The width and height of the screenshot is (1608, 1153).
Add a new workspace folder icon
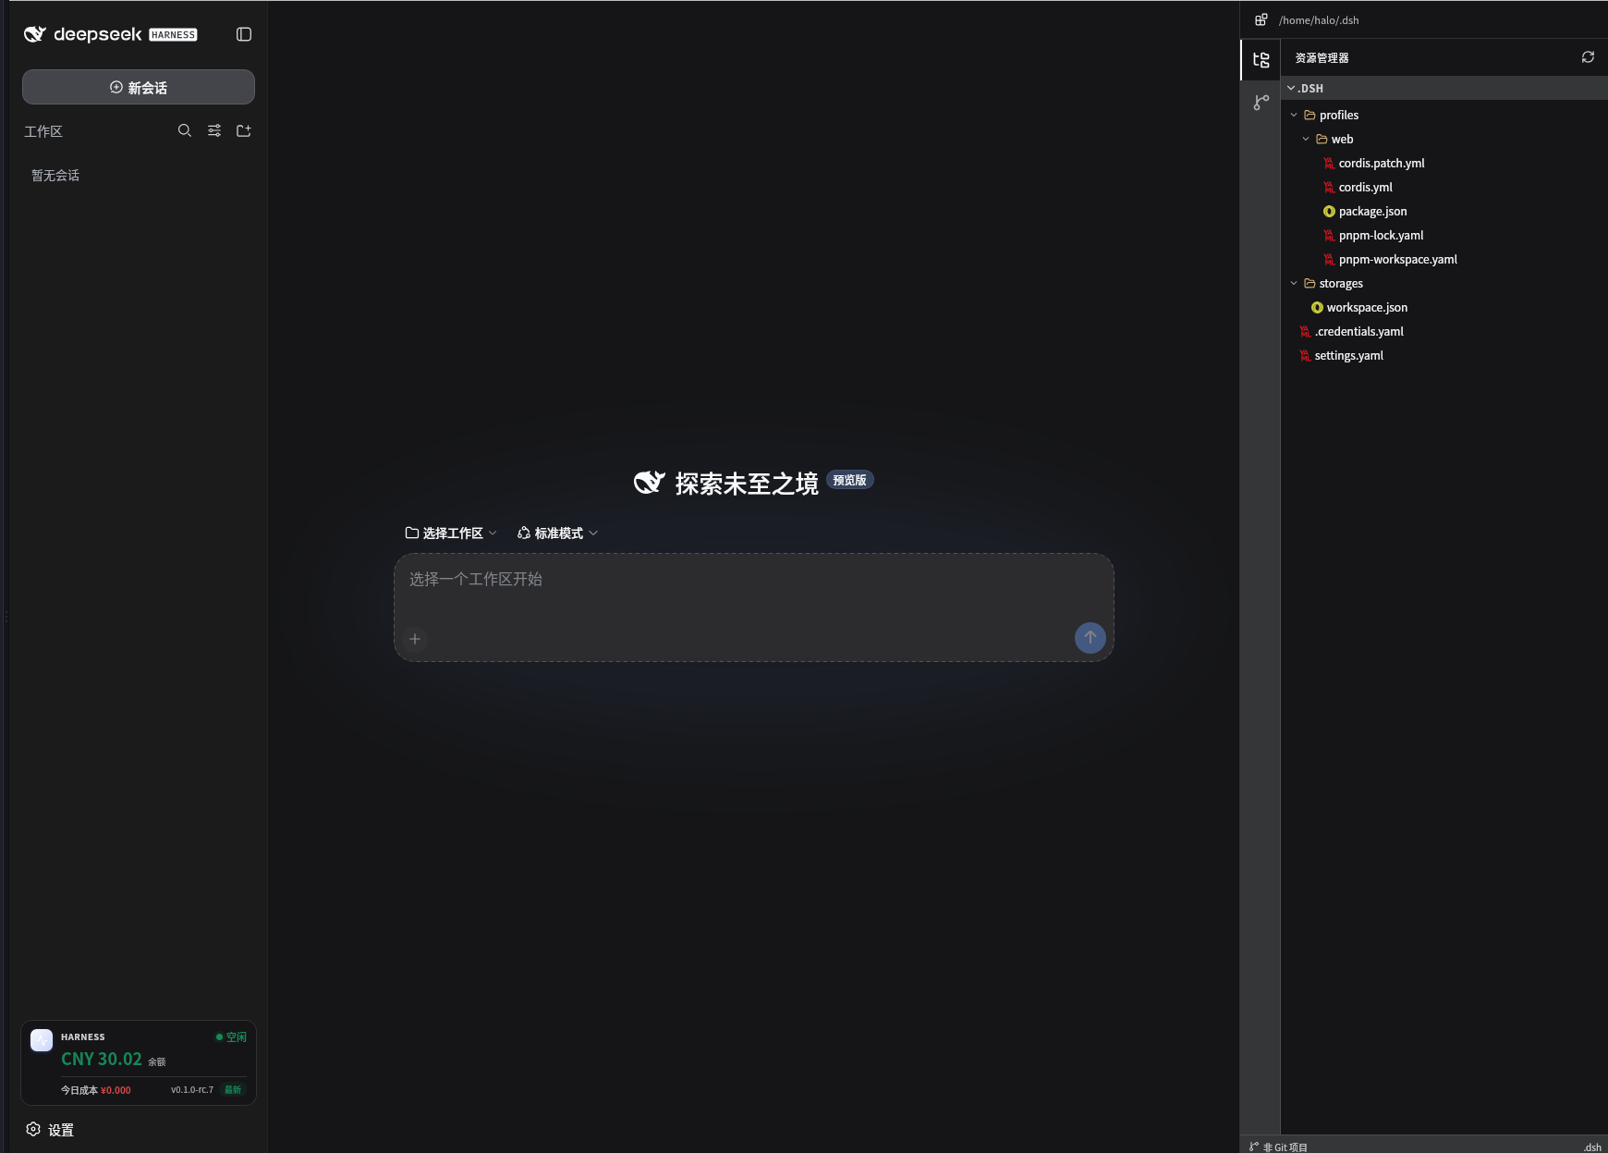pyautogui.click(x=244, y=130)
